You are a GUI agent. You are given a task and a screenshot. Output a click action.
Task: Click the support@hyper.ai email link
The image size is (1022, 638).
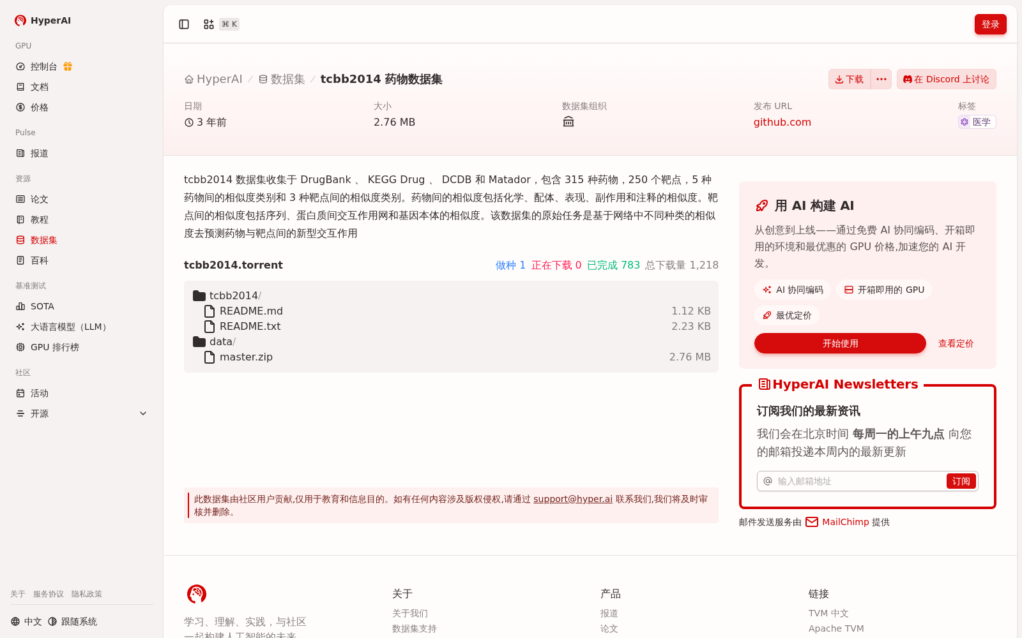(572, 499)
